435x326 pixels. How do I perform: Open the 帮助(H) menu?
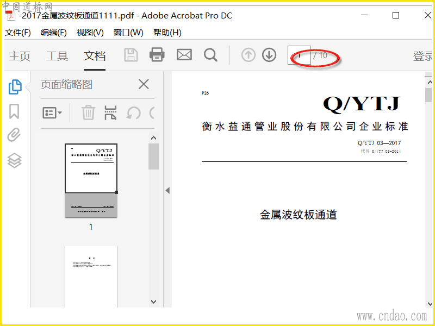167,33
